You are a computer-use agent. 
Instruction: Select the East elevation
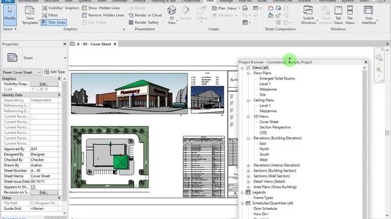click(263, 144)
